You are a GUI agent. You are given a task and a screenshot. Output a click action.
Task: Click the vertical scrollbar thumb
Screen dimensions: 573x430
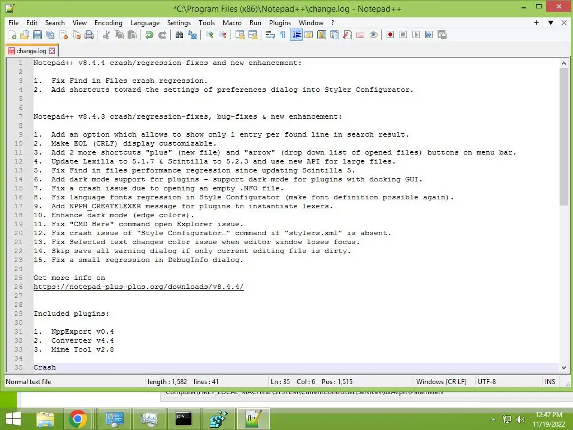[563, 137]
